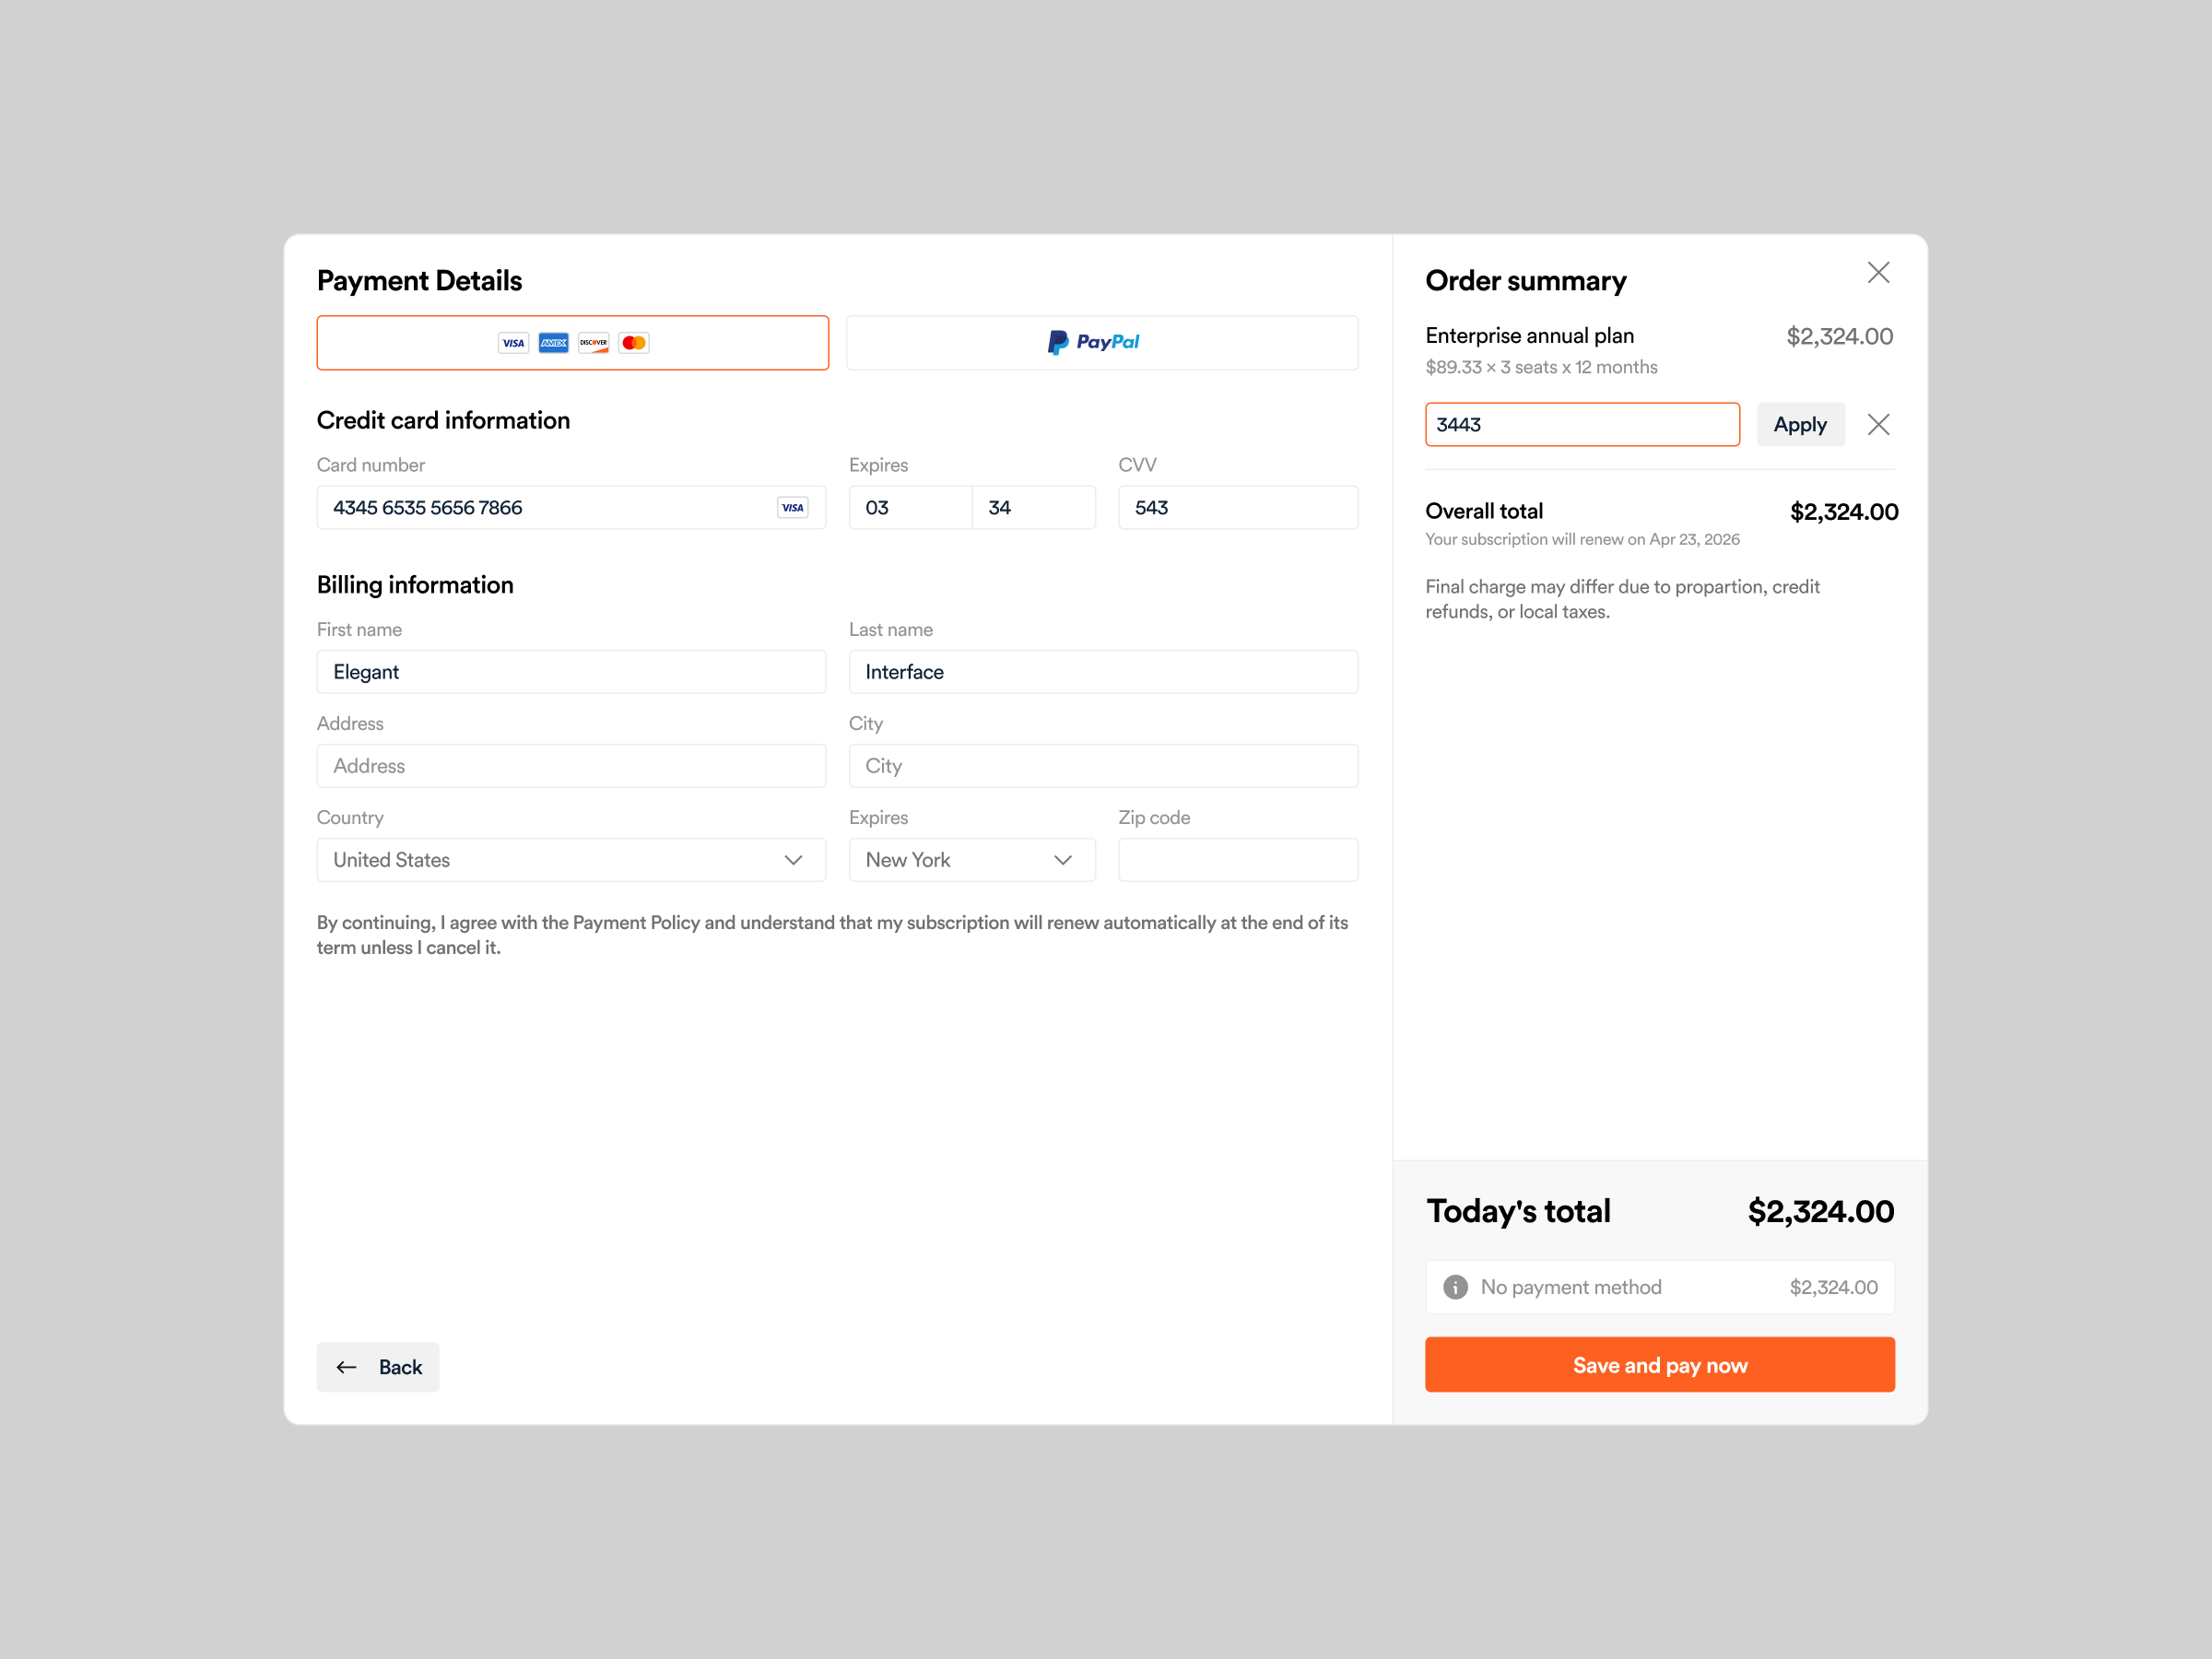The width and height of the screenshot is (2212, 1659).
Task: Dismiss the promo code 3443
Action: click(1878, 424)
